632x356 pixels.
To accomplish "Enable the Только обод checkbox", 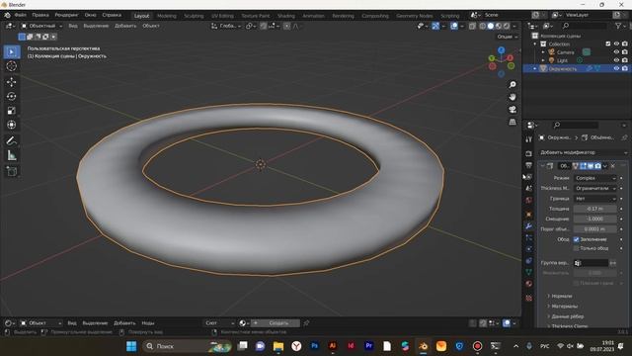I will (576, 248).
